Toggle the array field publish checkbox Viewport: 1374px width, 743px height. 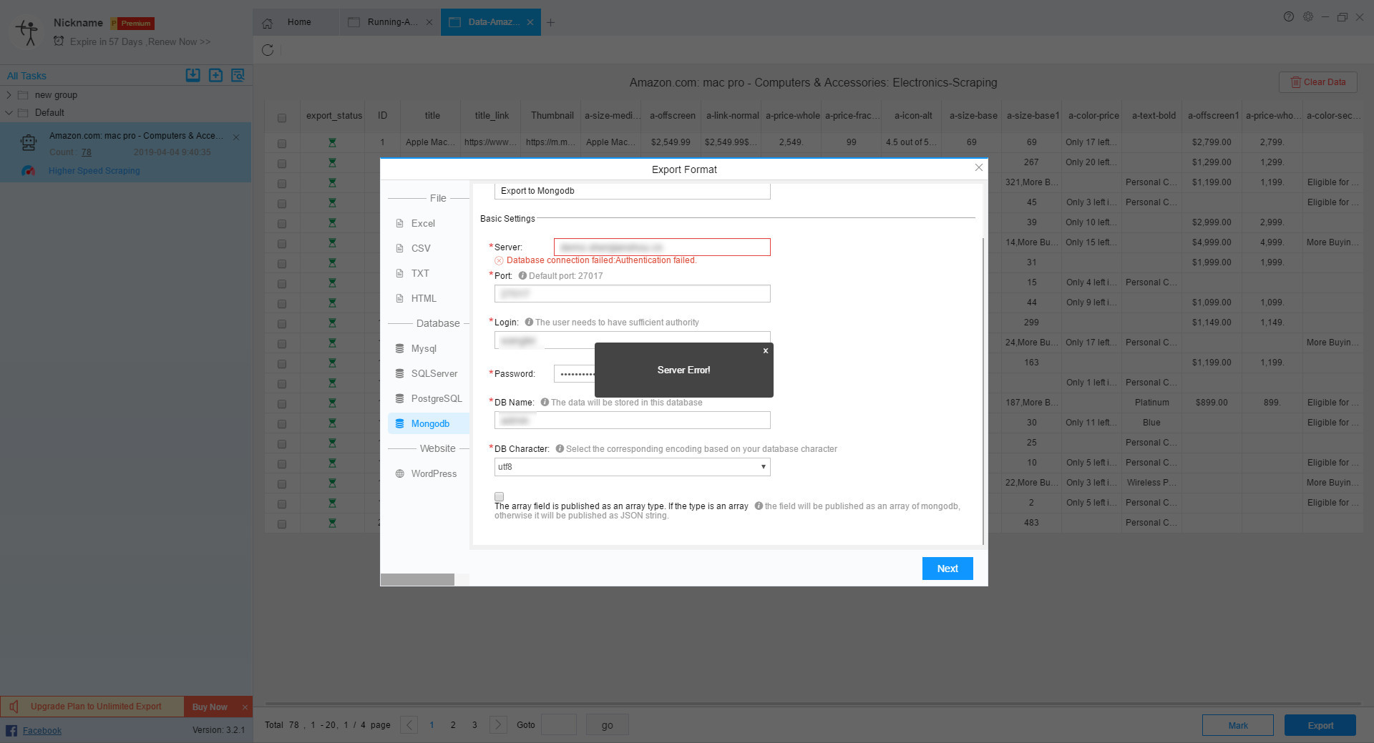click(x=500, y=496)
